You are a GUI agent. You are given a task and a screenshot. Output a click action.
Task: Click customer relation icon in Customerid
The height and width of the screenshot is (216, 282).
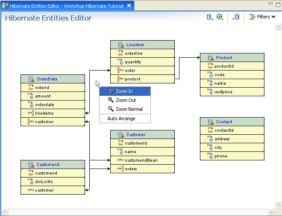[31, 190]
